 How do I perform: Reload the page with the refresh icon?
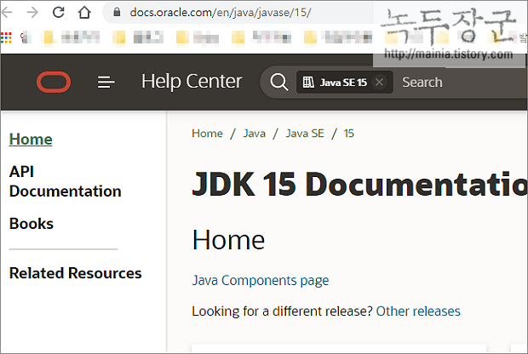click(59, 13)
